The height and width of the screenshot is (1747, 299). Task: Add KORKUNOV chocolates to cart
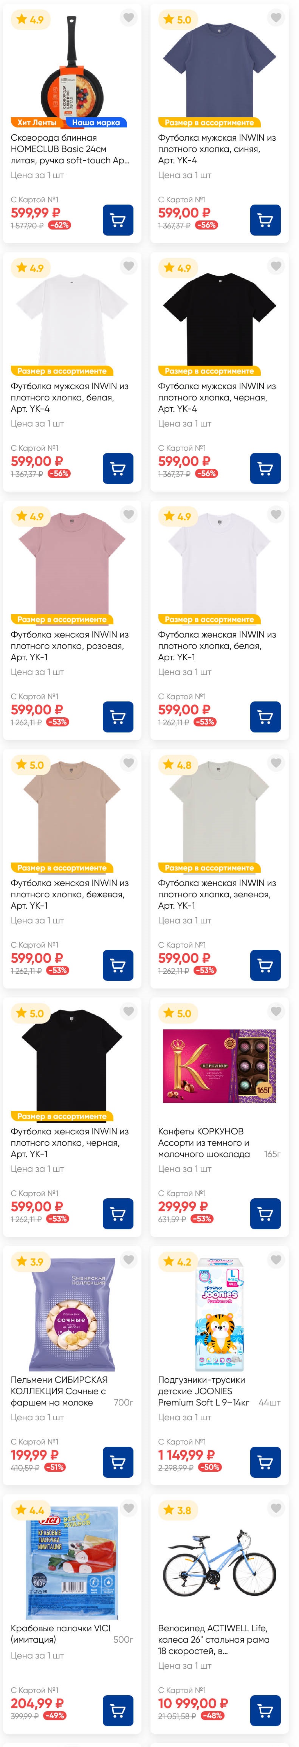pyautogui.click(x=265, y=1213)
